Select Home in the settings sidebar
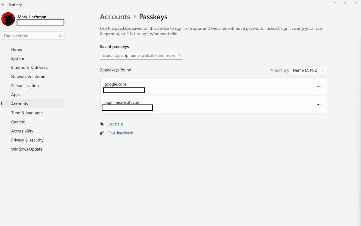The image size is (361, 226). pyautogui.click(x=17, y=49)
